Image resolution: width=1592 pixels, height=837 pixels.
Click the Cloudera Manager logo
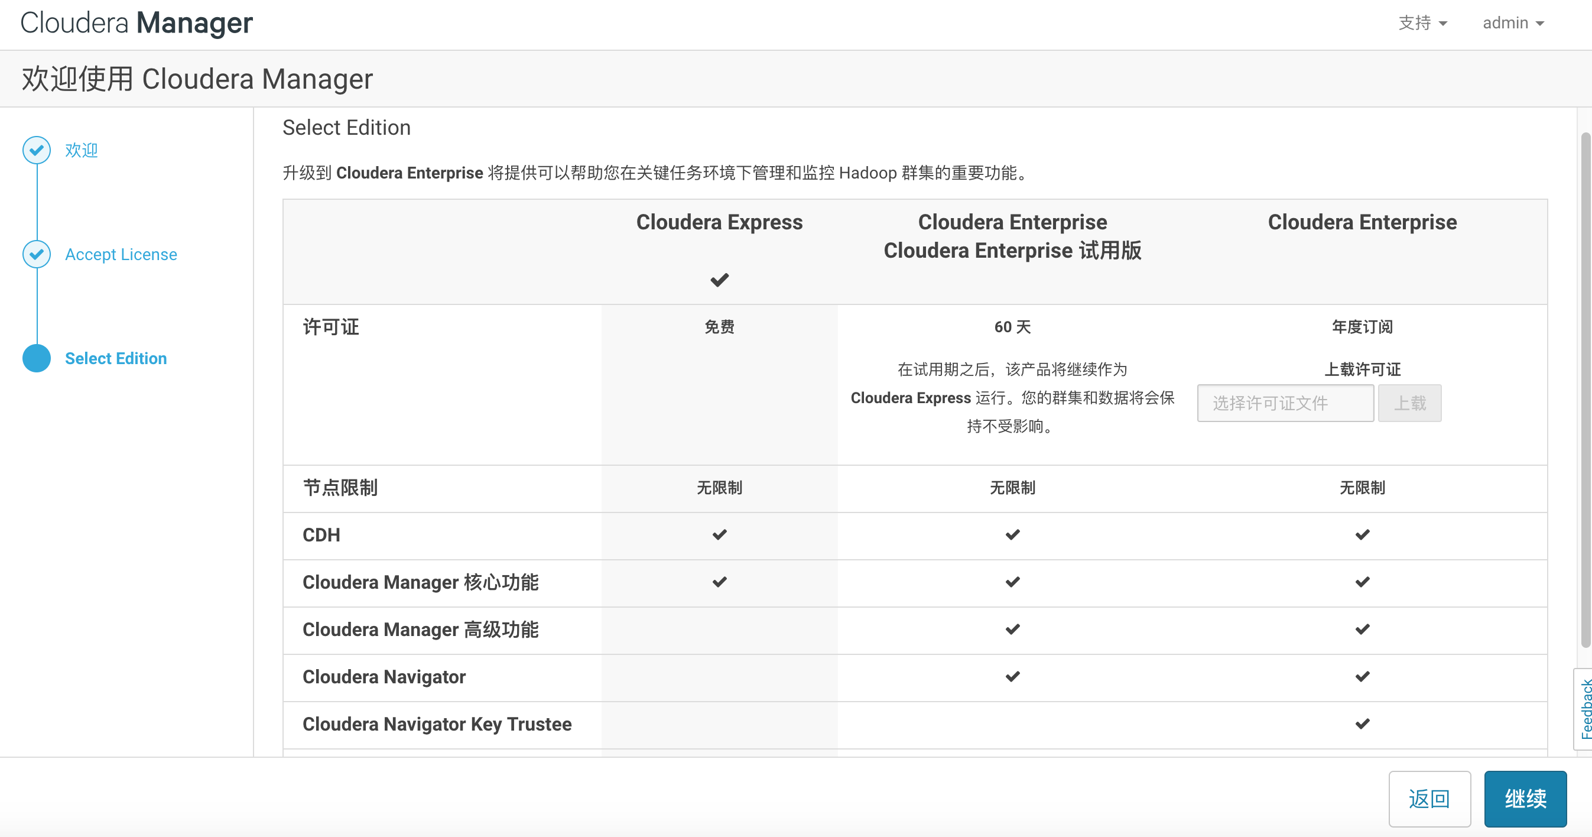pos(137,23)
